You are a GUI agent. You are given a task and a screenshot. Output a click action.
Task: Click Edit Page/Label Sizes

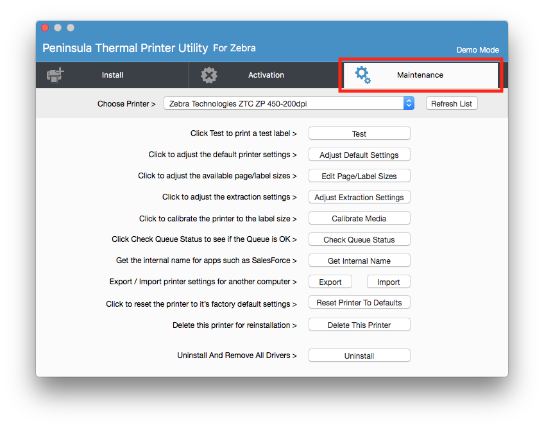[x=359, y=176]
